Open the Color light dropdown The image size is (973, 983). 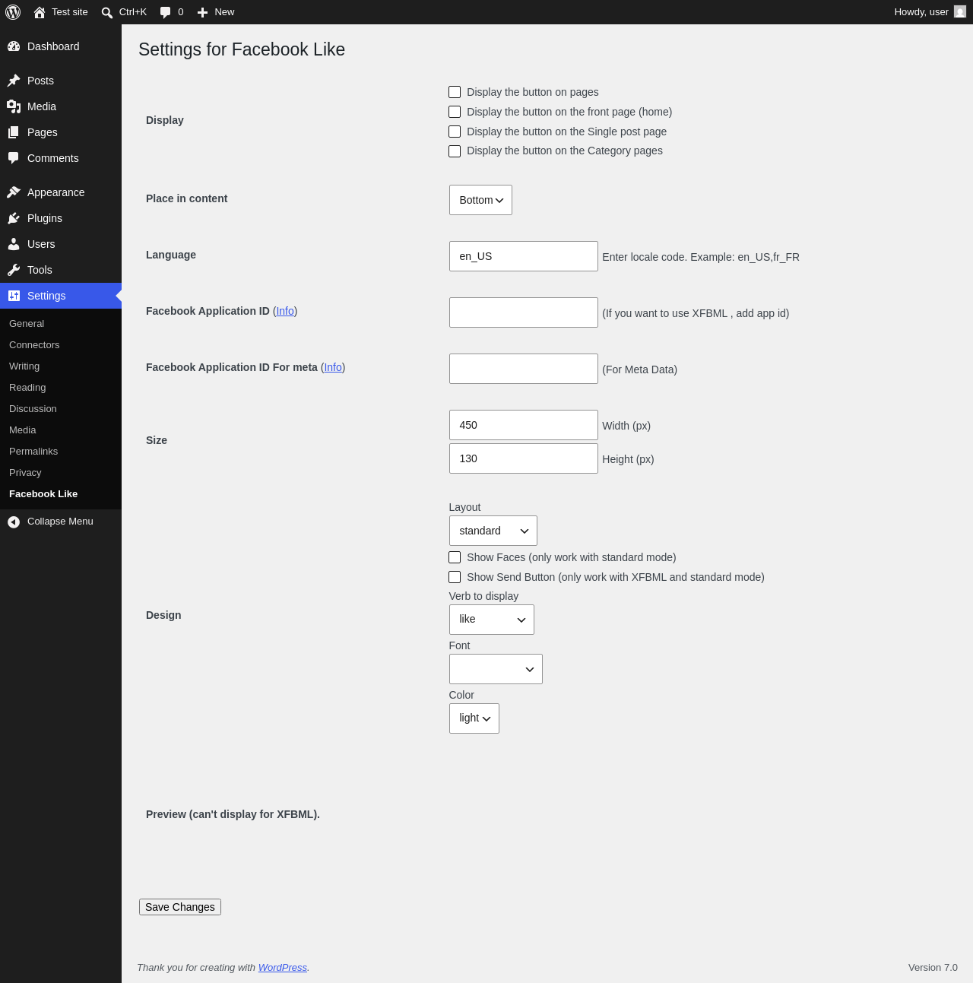click(x=474, y=718)
